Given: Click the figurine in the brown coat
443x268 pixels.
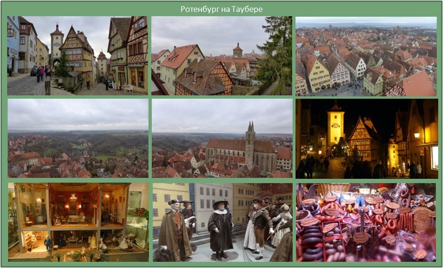Looking at the screenshot, I should pos(174,227).
